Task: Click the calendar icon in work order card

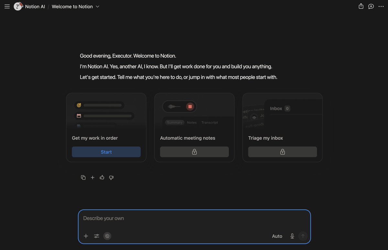Action: [x=79, y=115]
